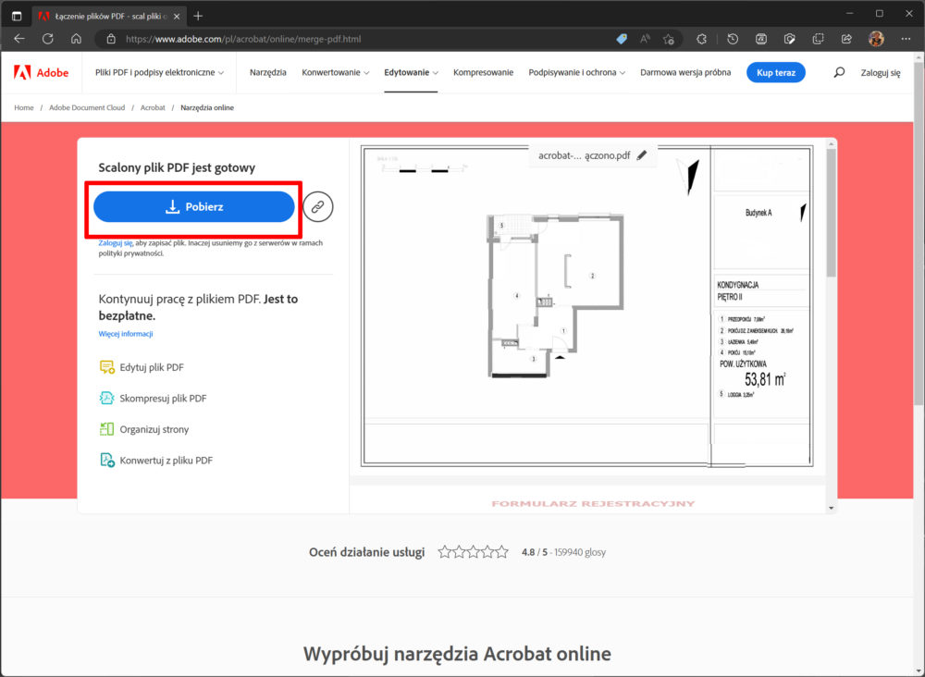Add page to favorites star icon
The height and width of the screenshot is (677, 925).
669,39
